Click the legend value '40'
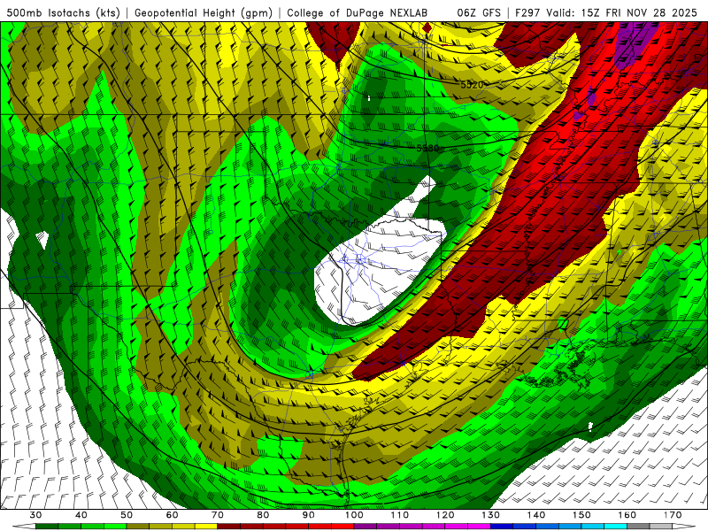The width and height of the screenshot is (708, 531). pos(81,515)
